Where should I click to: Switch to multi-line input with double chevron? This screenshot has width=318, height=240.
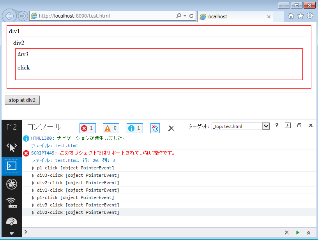[x=309, y=233]
